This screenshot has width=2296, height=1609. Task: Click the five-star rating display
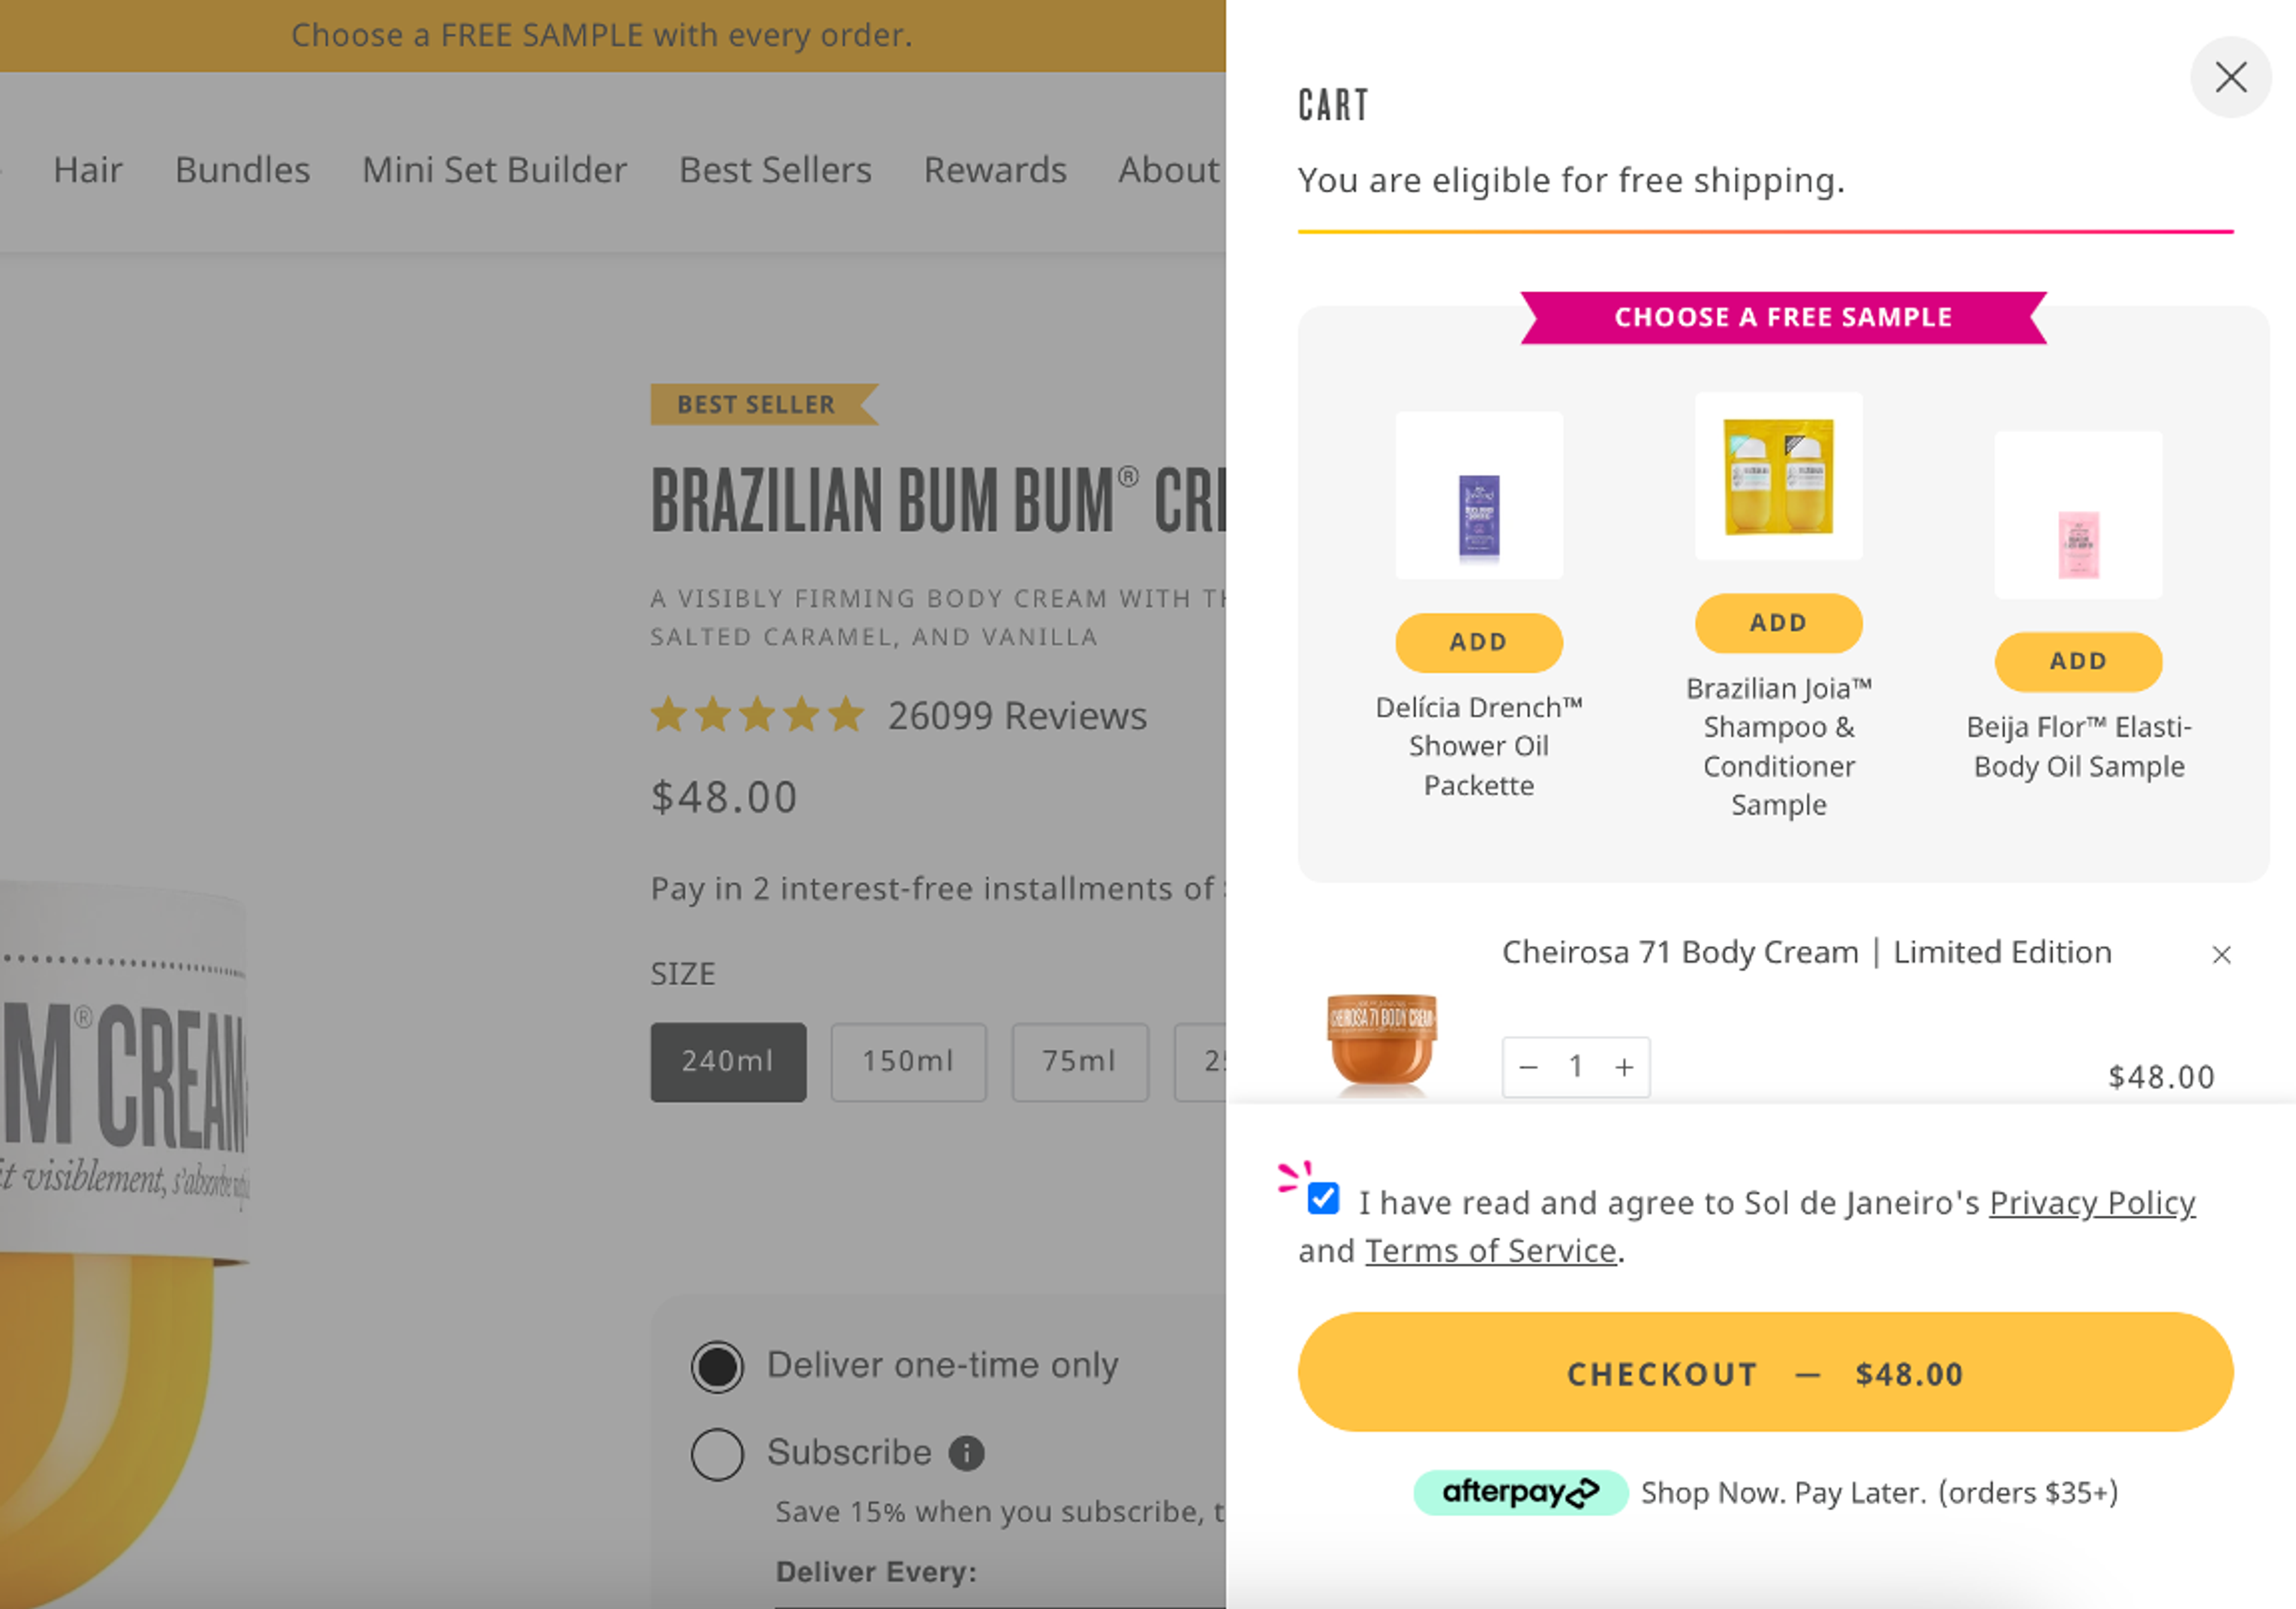click(757, 714)
